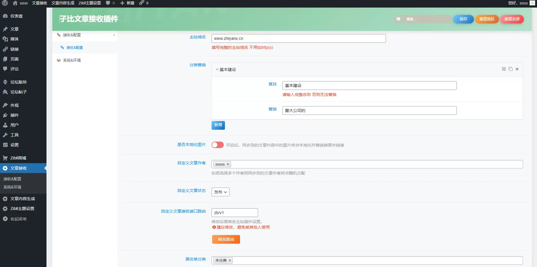Select the 接收&配置 sub-tab in panel
This screenshot has height=267, width=537.
85,47
